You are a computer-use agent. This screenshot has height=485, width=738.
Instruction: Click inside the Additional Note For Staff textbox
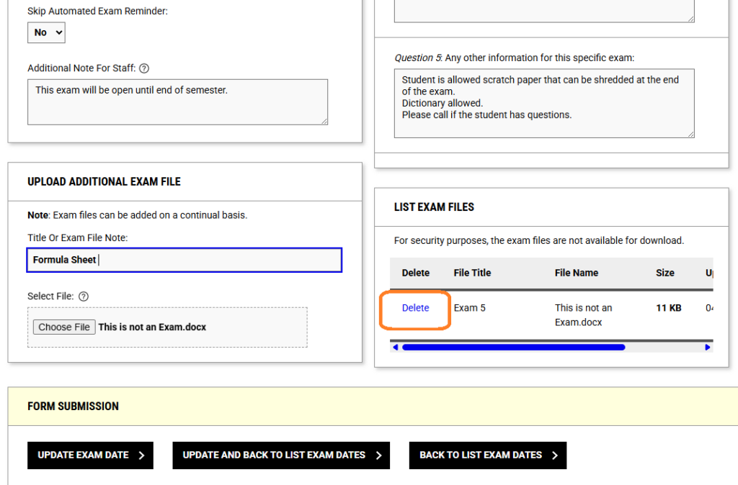[177, 102]
